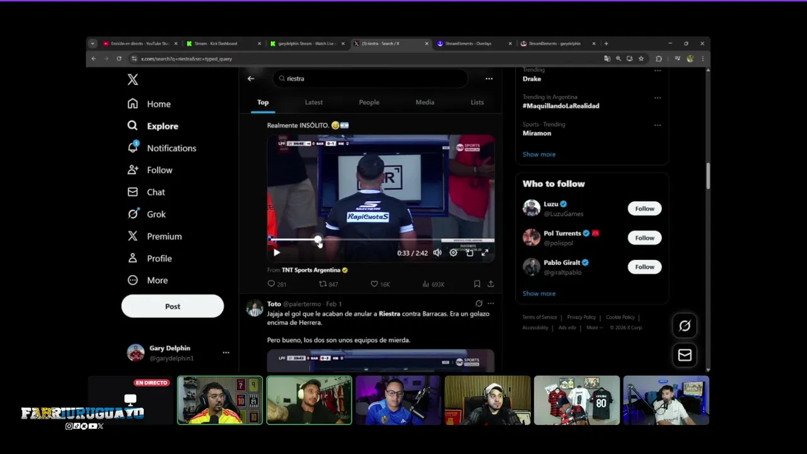Open Explore in the sidebar

153,126
